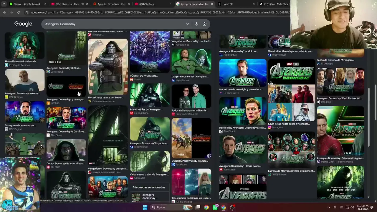Reload the Google results page
377x212 pixels.
point(19,12)
